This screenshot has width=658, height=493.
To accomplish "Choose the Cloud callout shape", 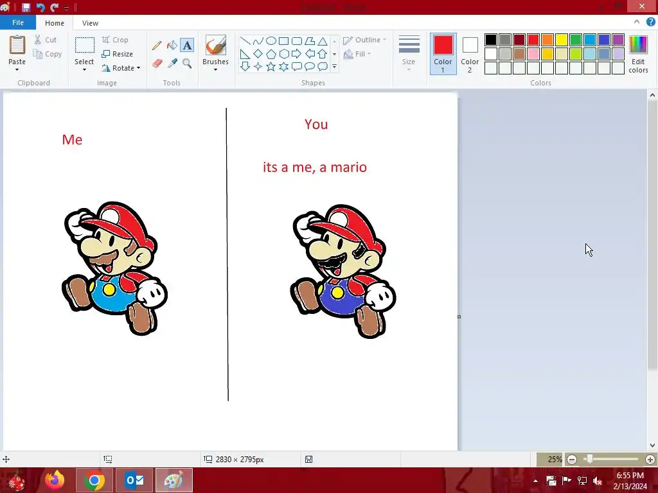I will click(323, 66).
